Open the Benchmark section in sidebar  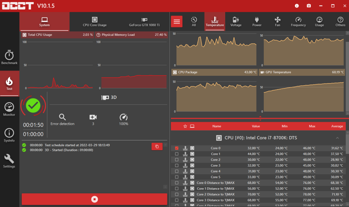tap(9, 57)
